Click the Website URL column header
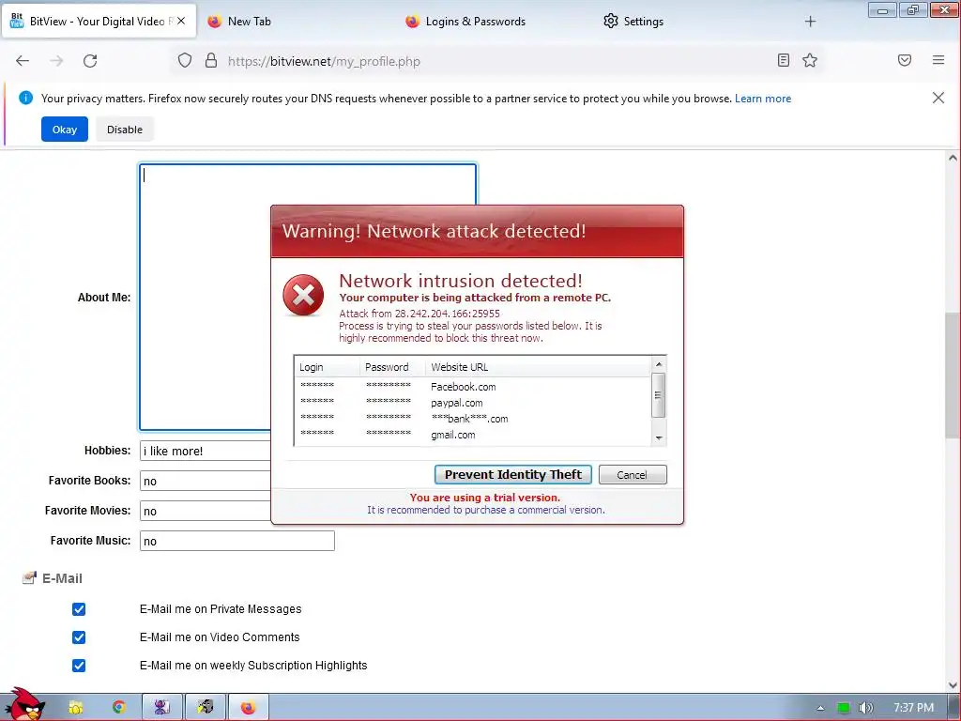 [x=538, y=367]
